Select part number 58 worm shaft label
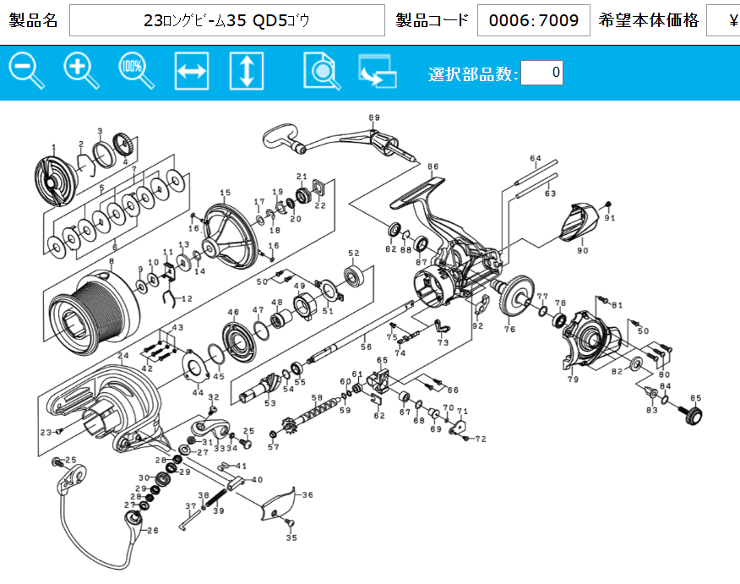740x584 pixels. (317, 398)
